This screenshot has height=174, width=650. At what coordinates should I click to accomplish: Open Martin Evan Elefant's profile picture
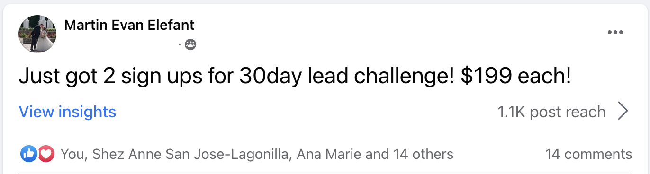(x=37, y=33)
